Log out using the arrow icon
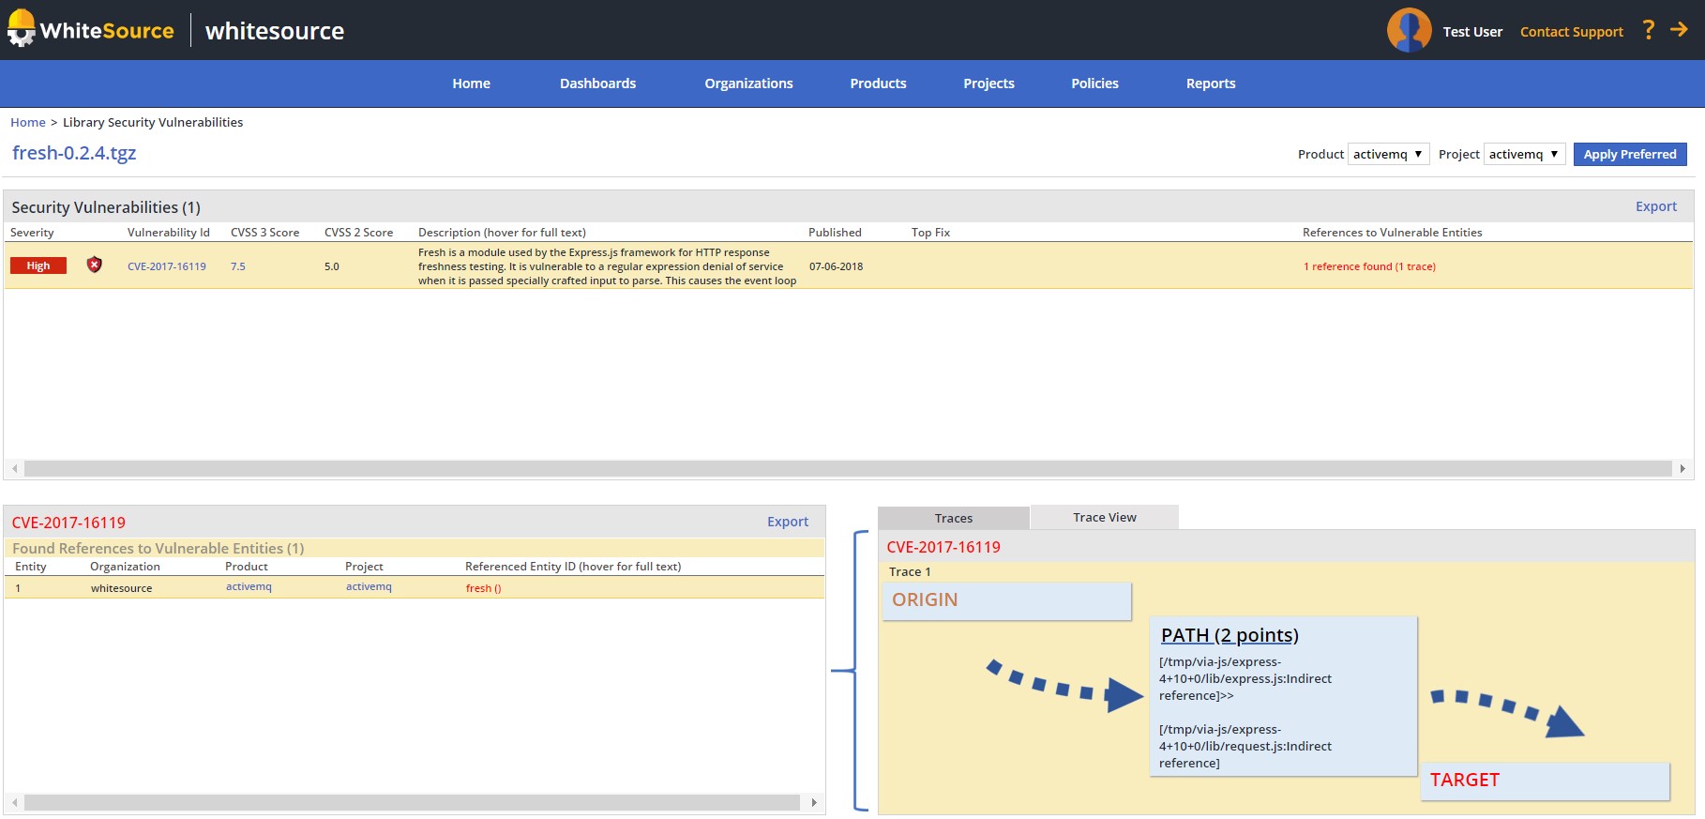The width and height of the screenshot is (1705, 819). (x=1679, y=30)
